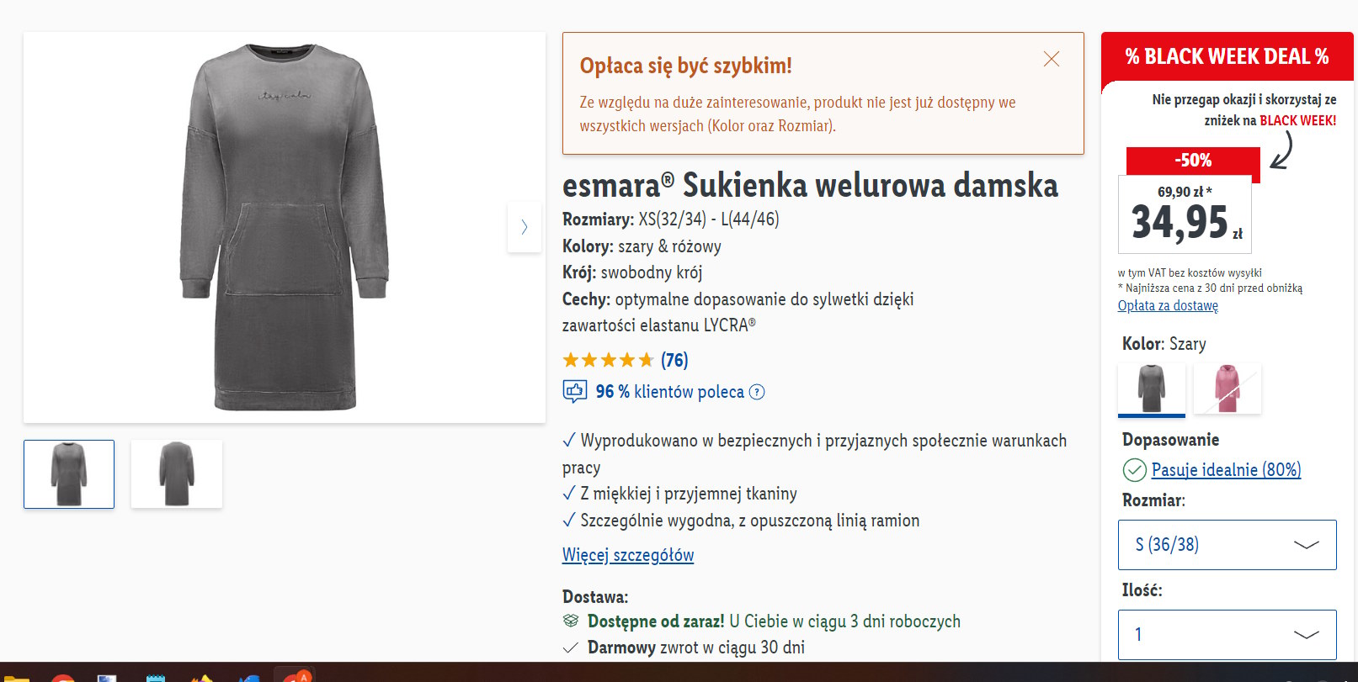Open the Rozmiar size dropdown
This screenshot has width=1358, height=682.
tap(1227, 545)
